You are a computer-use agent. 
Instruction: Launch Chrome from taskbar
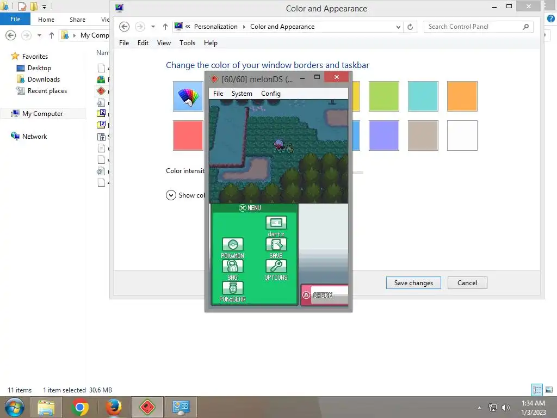[80, 407]
